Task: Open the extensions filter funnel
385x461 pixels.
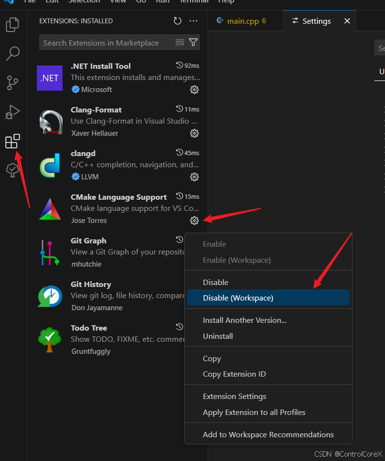Action: pyautogui.click(x=193, y=42)
